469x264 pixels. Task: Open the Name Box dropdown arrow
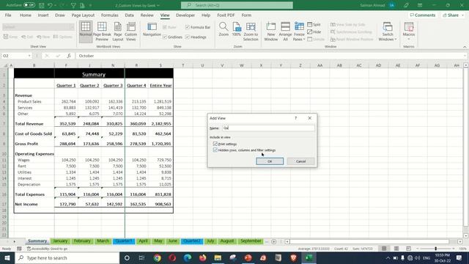pyautogui.click(x=29, y=56)
